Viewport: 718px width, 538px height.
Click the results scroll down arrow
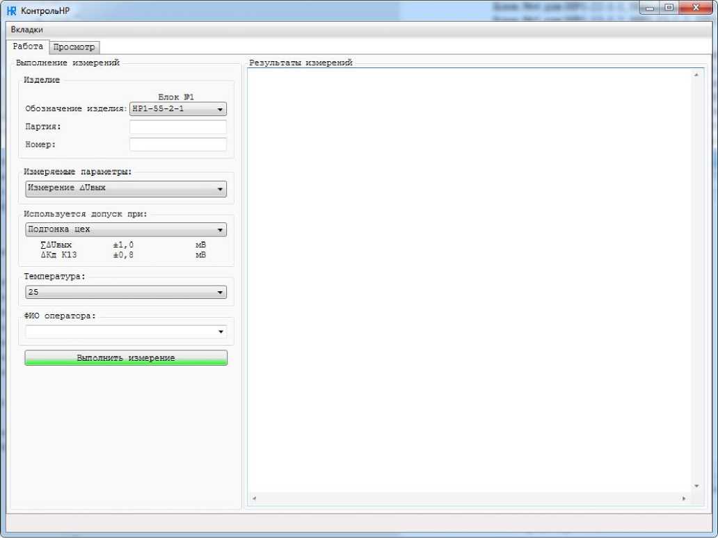click(696, 486)
